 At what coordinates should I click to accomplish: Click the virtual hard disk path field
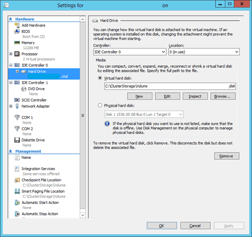(x=170, y=87)
